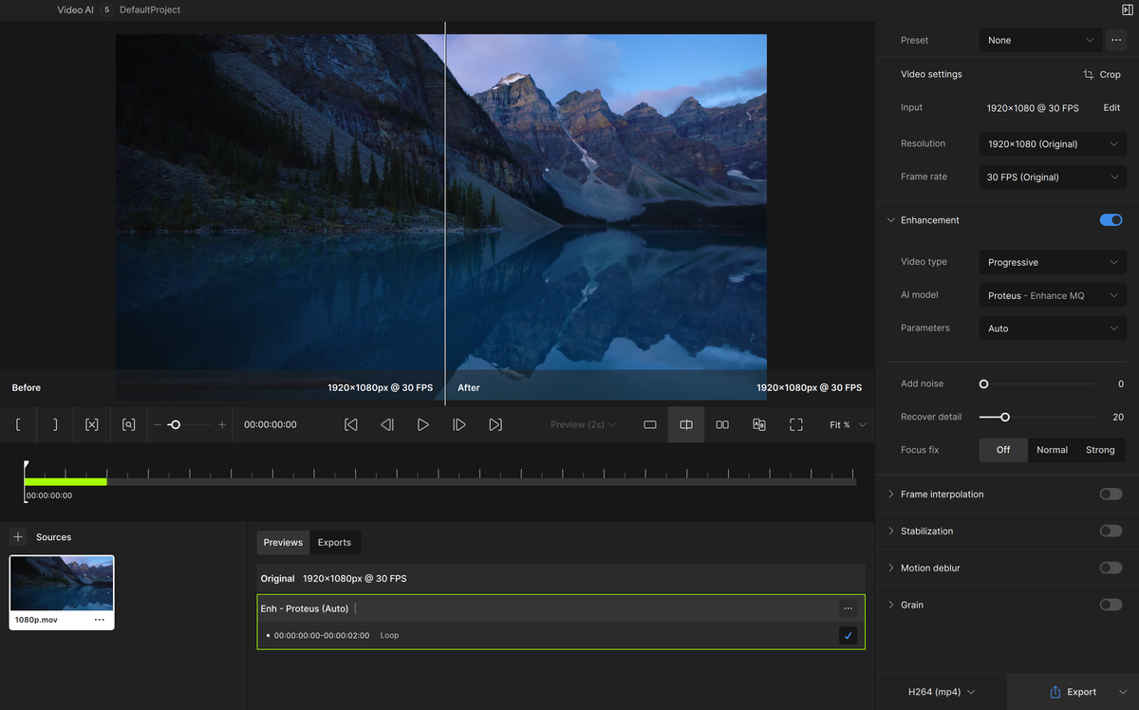Open the Crop tool for video settings
Viewport: 1139px width, 710px height.
point(1101,74)
